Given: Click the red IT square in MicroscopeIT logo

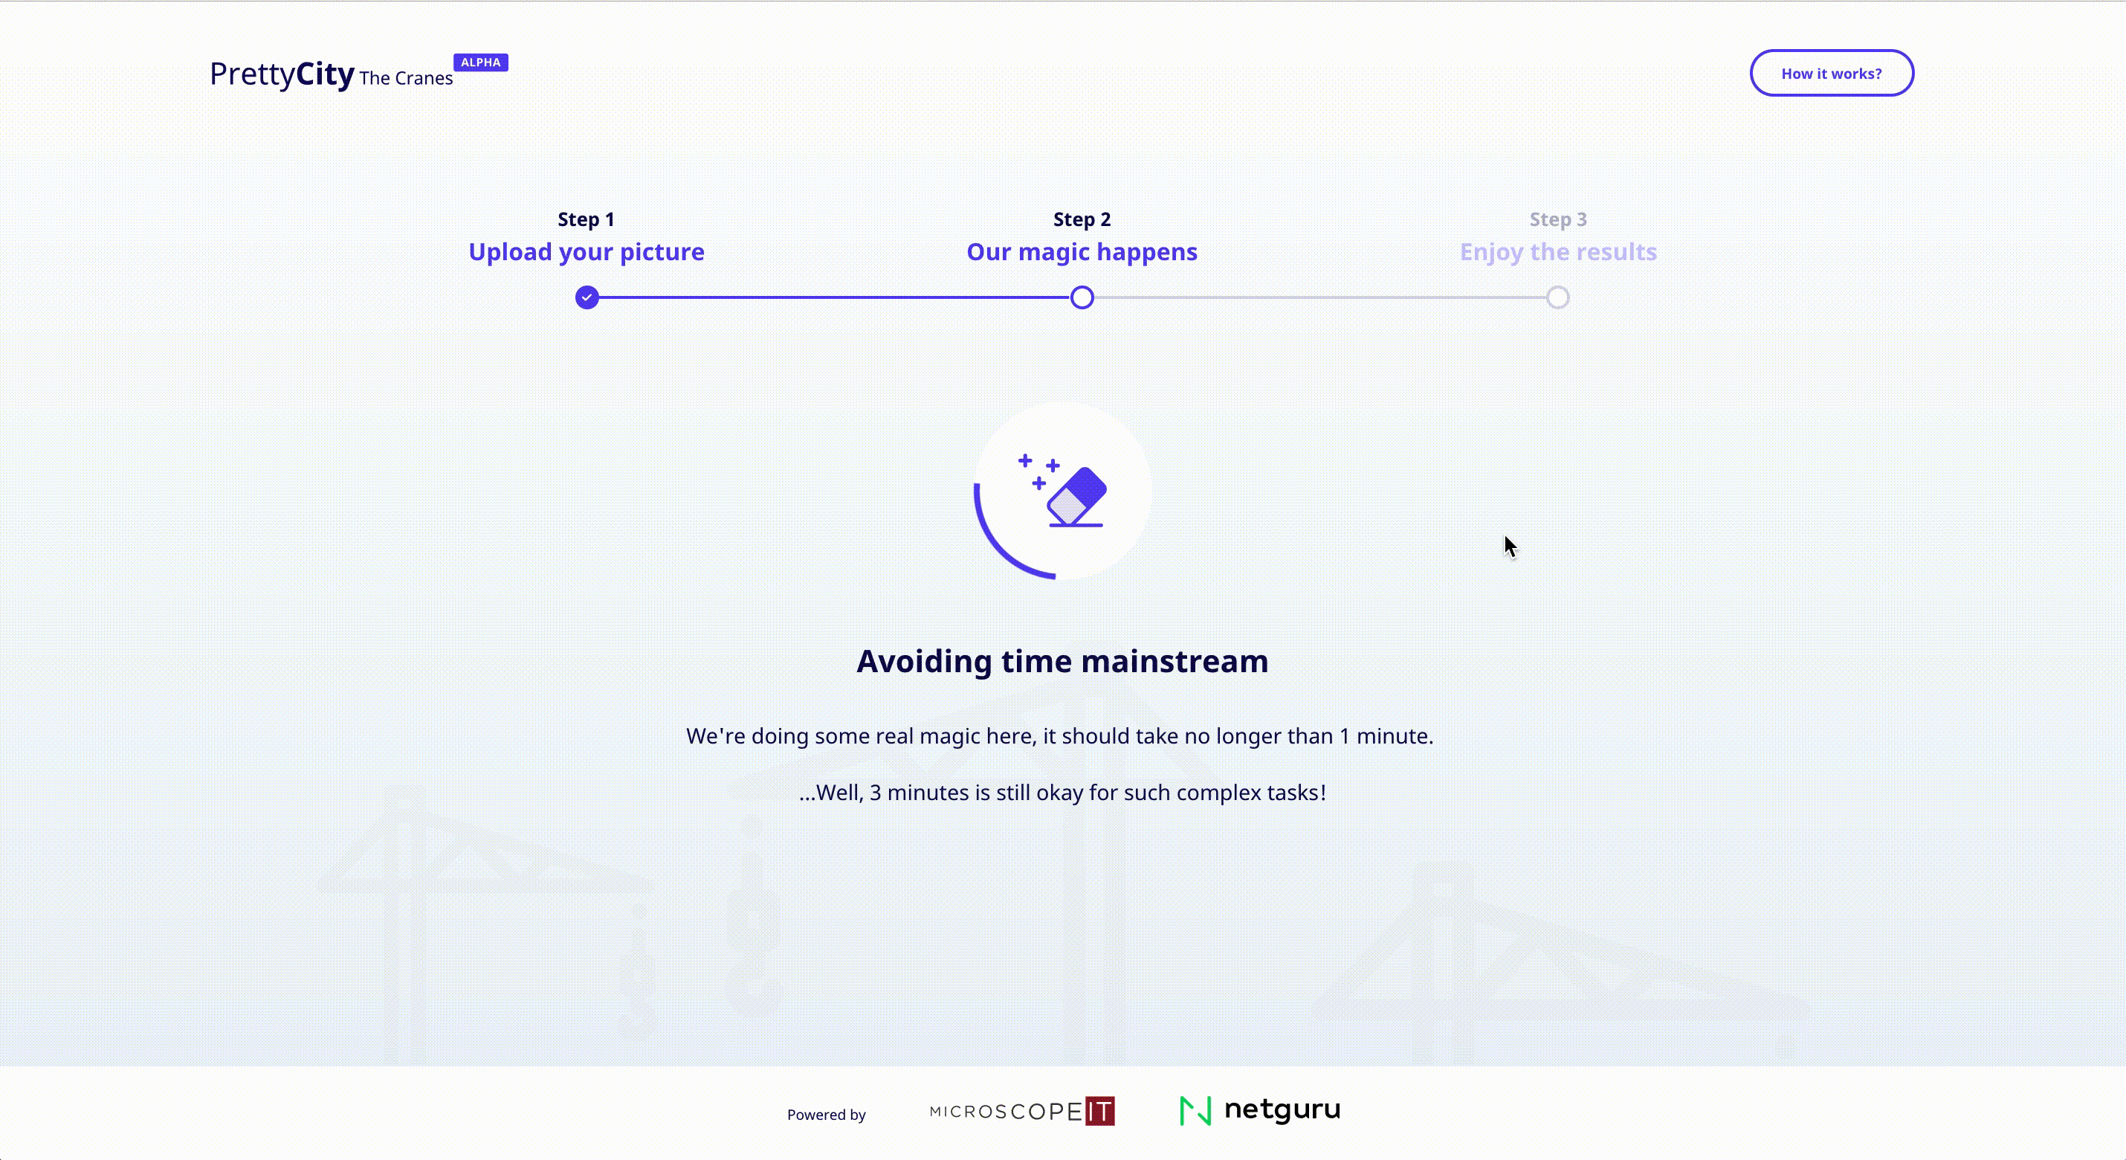Looking at the screenshot, I should click(x=1099, y=1111).
